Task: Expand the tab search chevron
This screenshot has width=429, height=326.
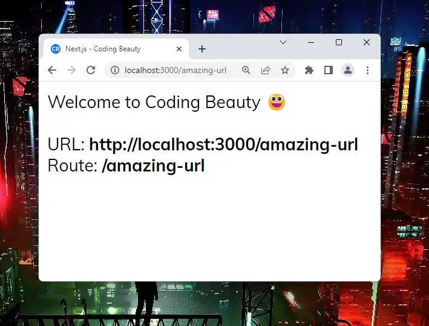Action: click(x=283, y=42)
